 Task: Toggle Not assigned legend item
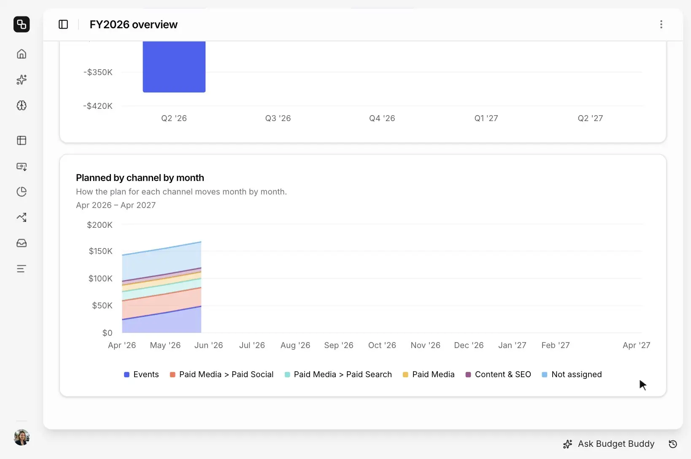tap(572, 375)
